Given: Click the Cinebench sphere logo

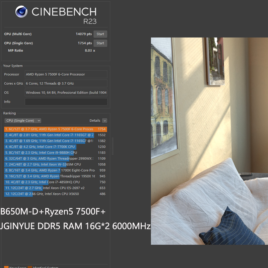Looking at the screenshot, I should 21,12.
